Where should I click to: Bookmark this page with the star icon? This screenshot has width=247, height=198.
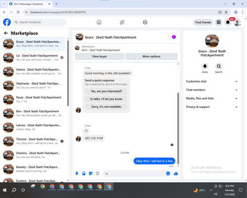tap(226, 12)
